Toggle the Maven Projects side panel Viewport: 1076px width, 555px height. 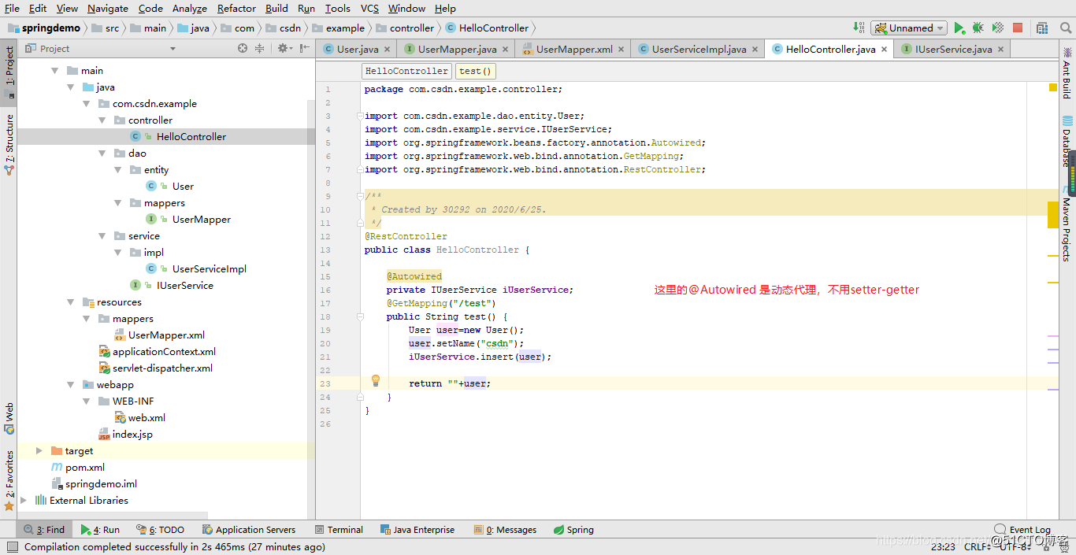pos(1067,224)
